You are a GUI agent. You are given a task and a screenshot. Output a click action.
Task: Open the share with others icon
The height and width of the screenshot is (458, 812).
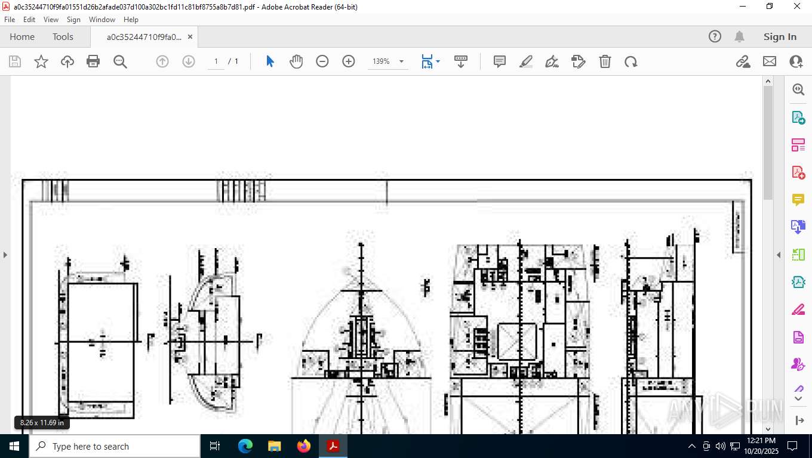tap(796, 61)
